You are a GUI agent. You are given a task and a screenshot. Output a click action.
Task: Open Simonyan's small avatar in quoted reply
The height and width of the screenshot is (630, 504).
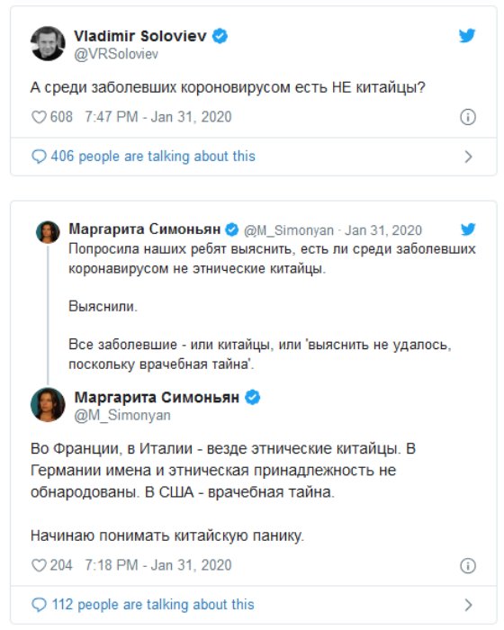pos(48,232)
